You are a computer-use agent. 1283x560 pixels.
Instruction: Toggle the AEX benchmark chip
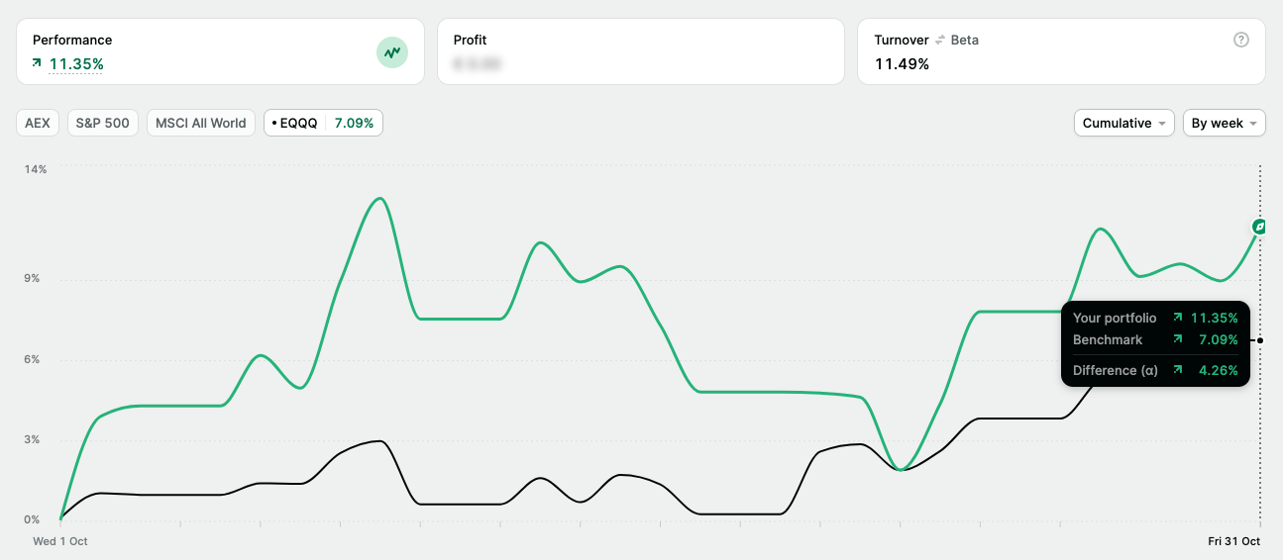[x=38, y=123]
